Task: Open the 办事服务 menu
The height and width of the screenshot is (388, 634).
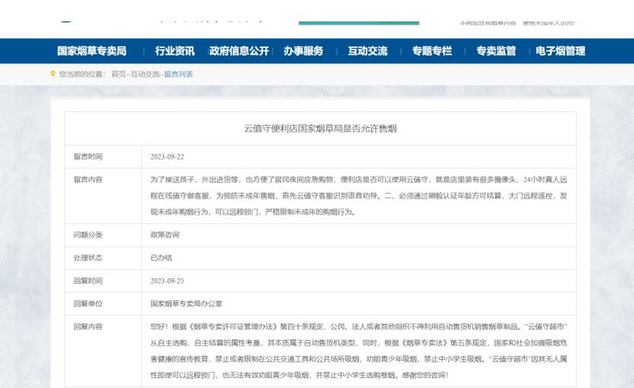Action: pyautogui.click(x=303, y=51)
